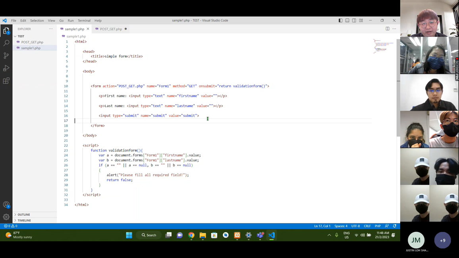Open the Selection menu
The image size is (459, 258).
[x=37, y=21]
